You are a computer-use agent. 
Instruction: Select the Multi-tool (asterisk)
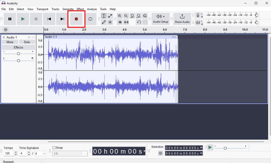pyautogui.click(x=110, y=22)
